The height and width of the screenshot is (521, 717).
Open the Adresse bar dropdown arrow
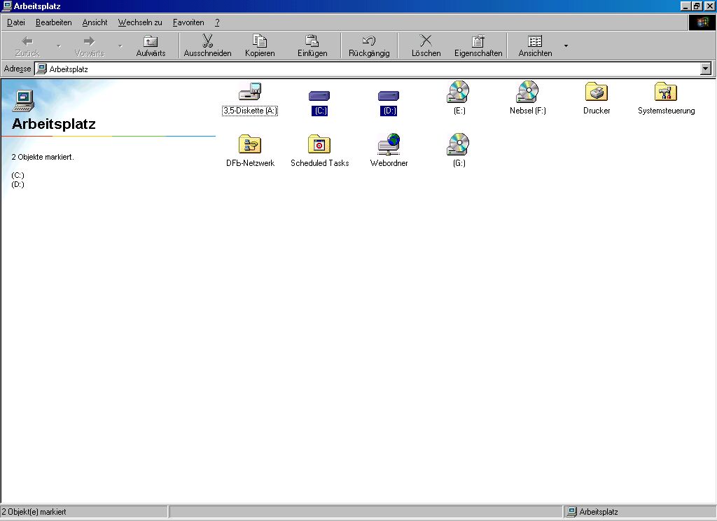[706, 69]
